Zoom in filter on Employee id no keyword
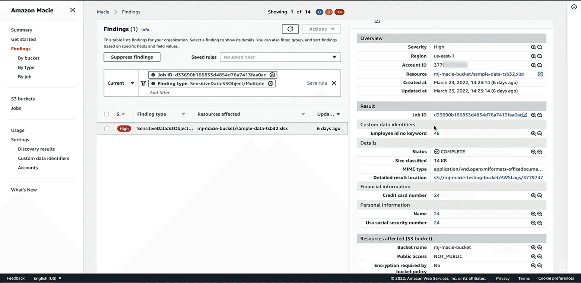 point(533,133)
